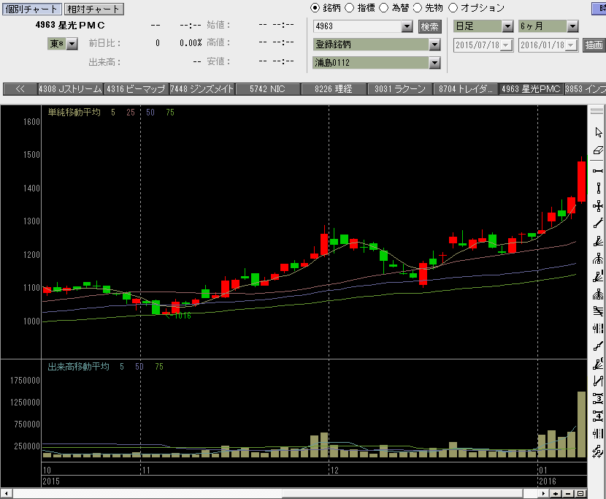
Task: Click the toolbar grip handle above the pointer tool
Action: [597, 110]
